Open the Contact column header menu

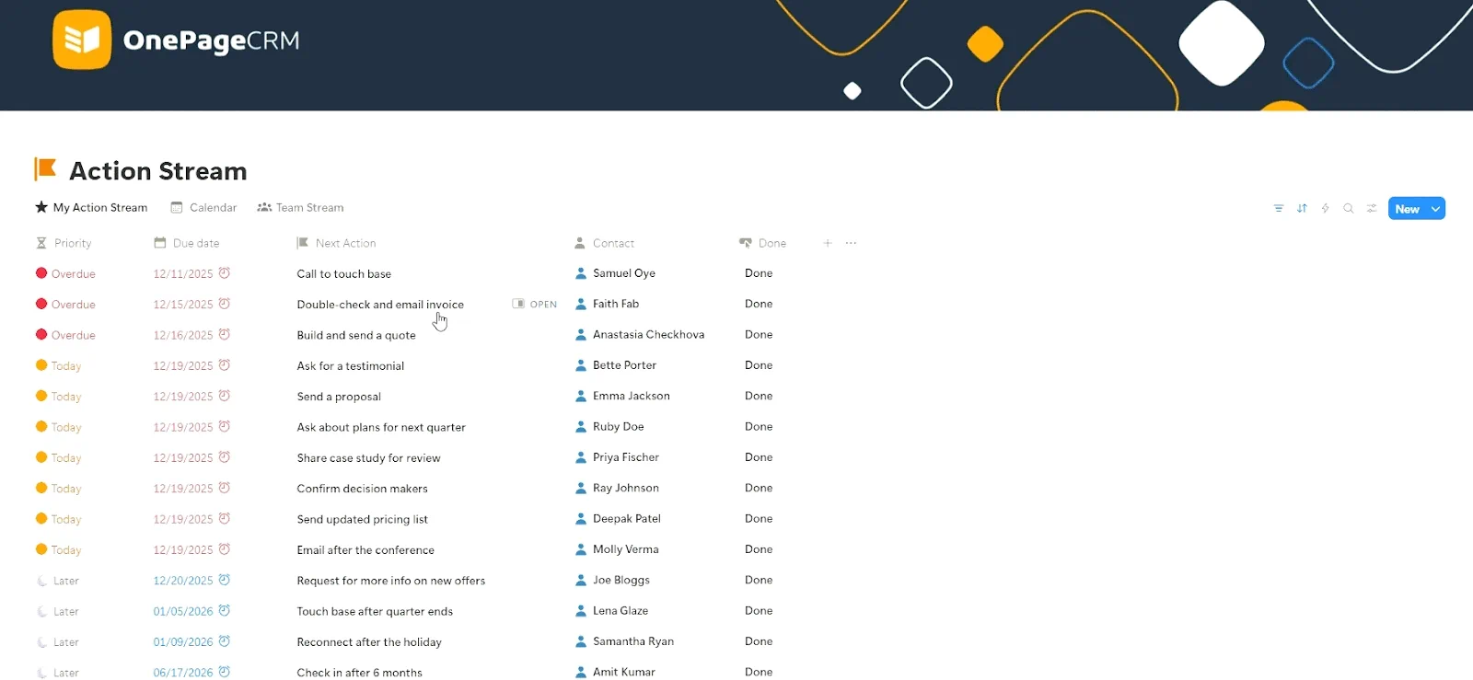click(x=604, y=243)
